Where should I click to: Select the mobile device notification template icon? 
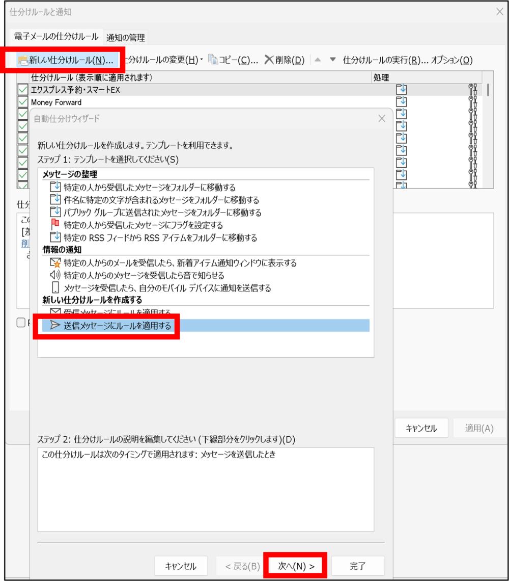[x=55, y=288]
